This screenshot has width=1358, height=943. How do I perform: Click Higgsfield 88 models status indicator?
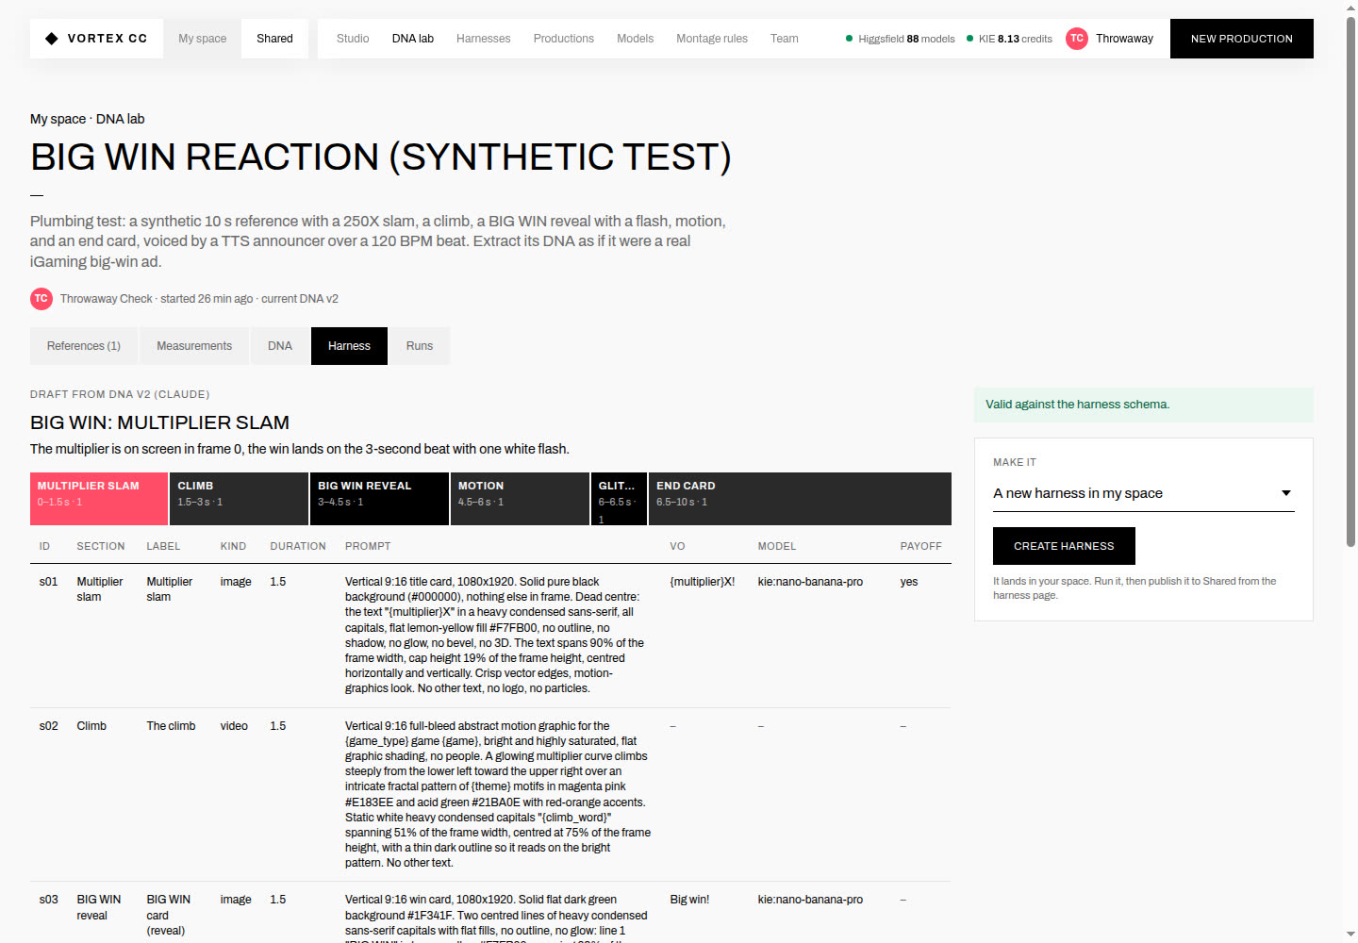click(x=901, y=39)
